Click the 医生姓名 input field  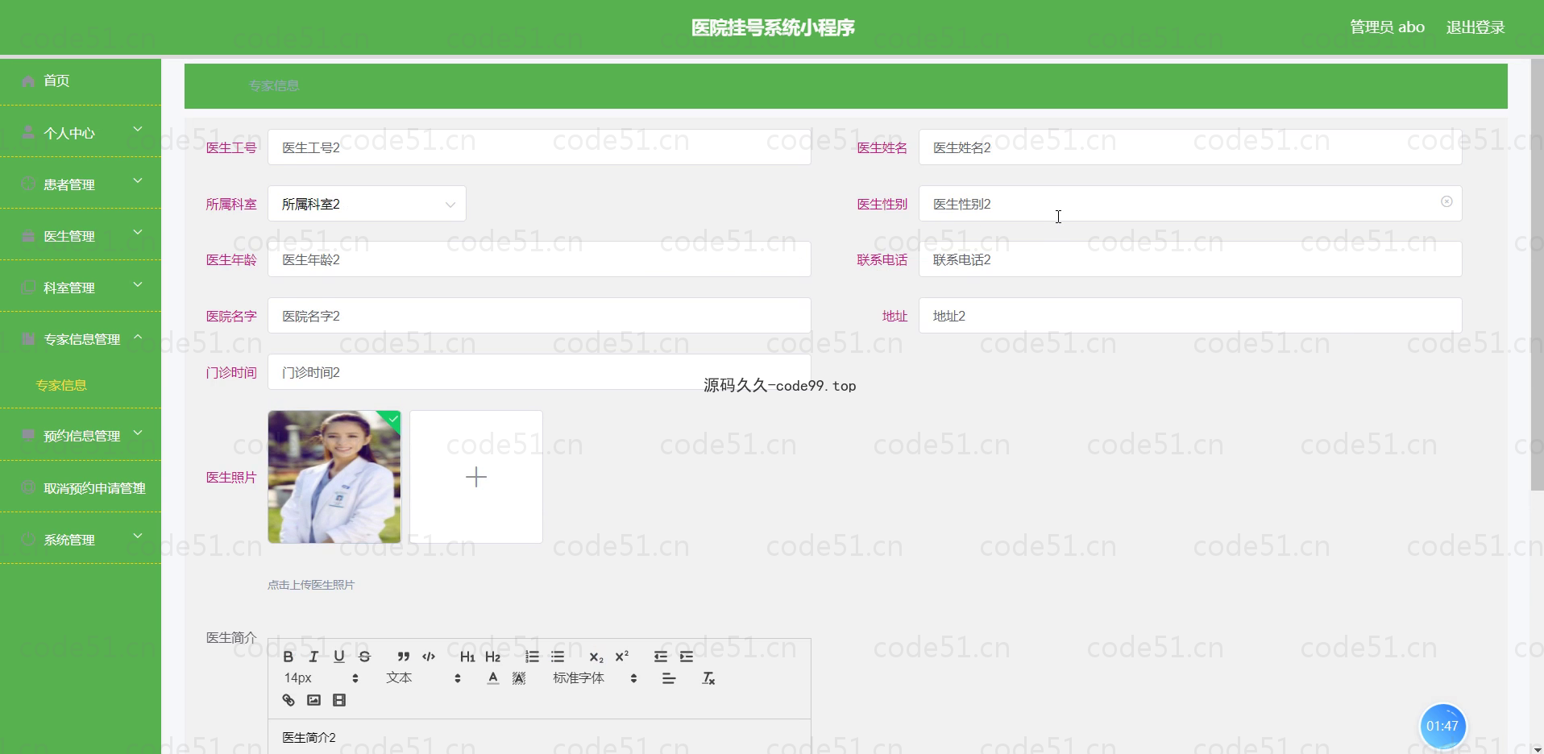(1190, 147)
